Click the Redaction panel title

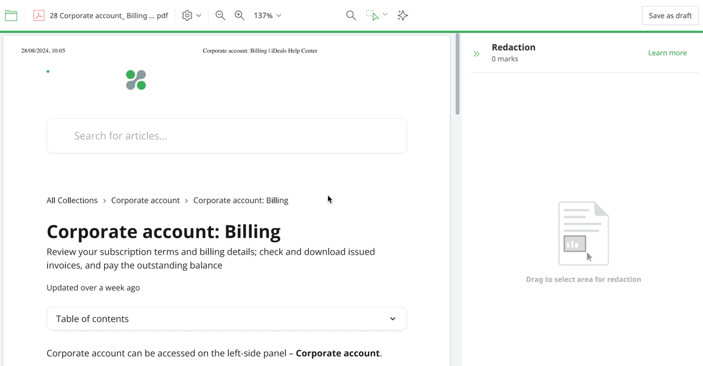point(514,47)
